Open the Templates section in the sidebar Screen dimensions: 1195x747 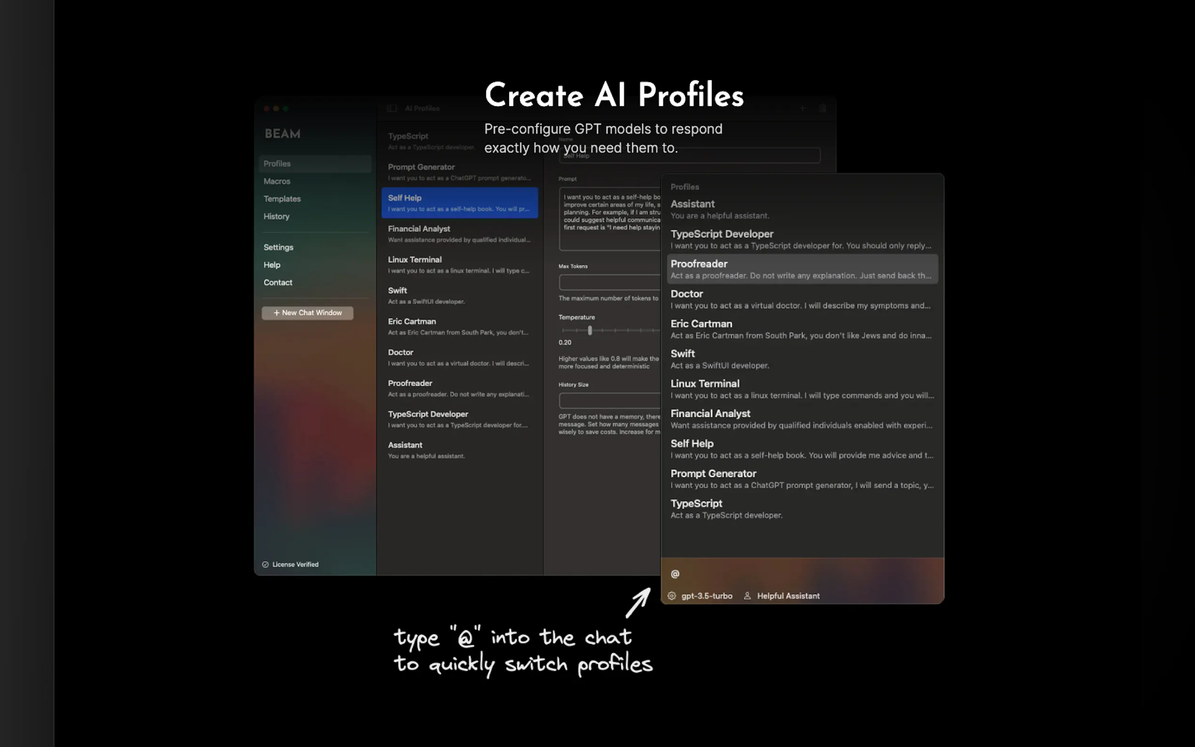(x=282, y=199)
